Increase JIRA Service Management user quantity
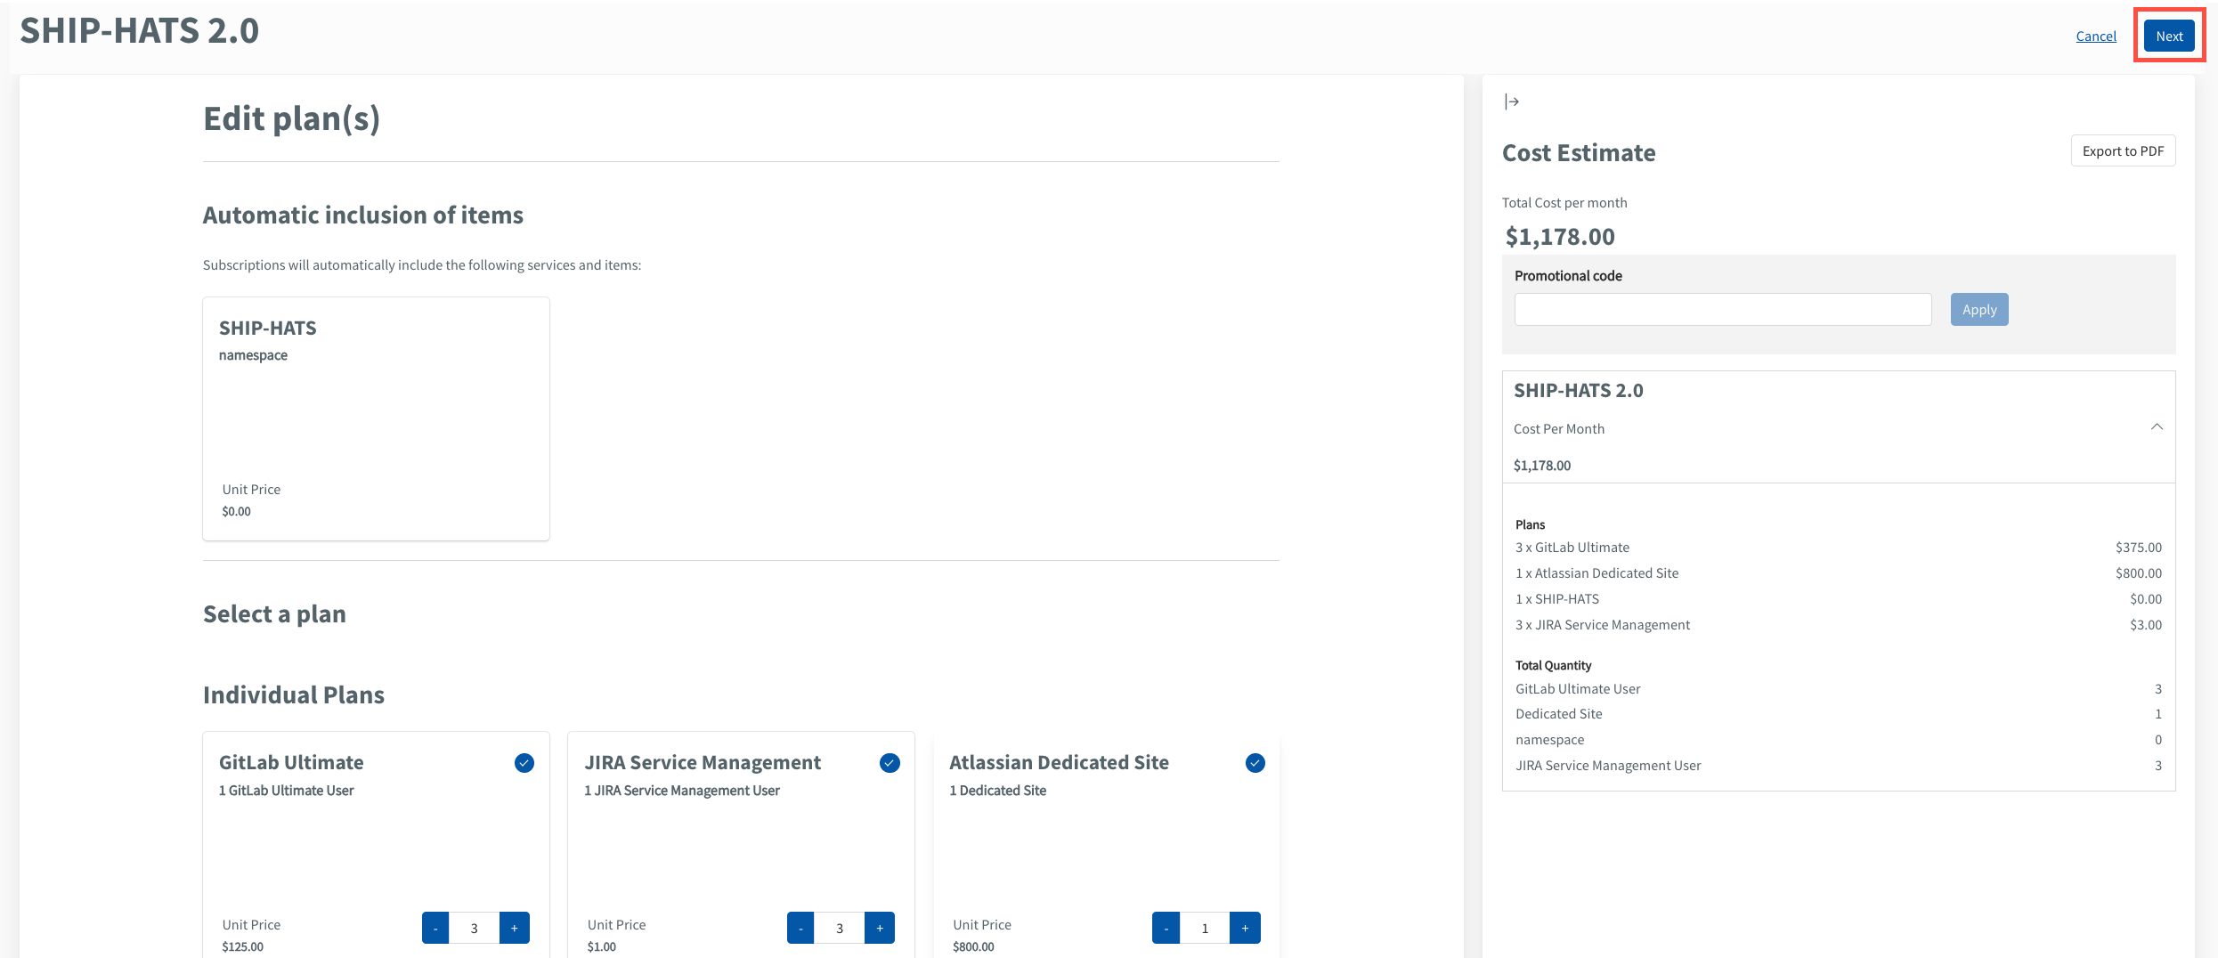Image resolution: width=2218 pixels, height=958 pixels. (880, 927)
